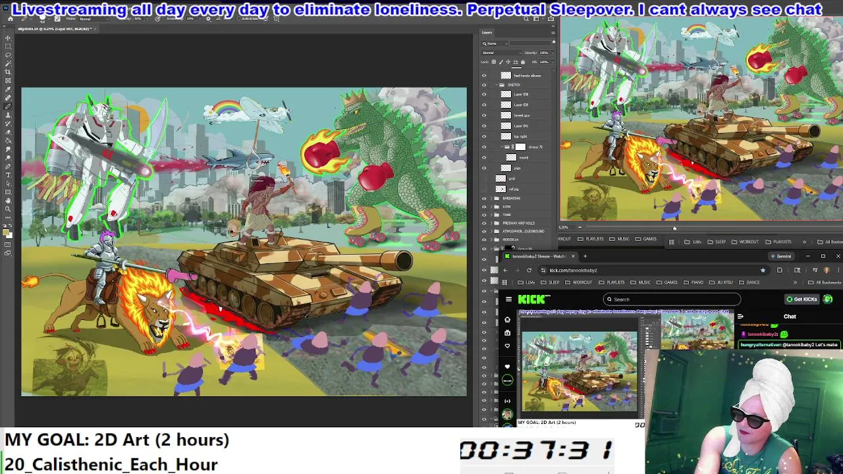Toggle the Auto Erase checkbox
843x474 pixels.
(x=238, y=18)
